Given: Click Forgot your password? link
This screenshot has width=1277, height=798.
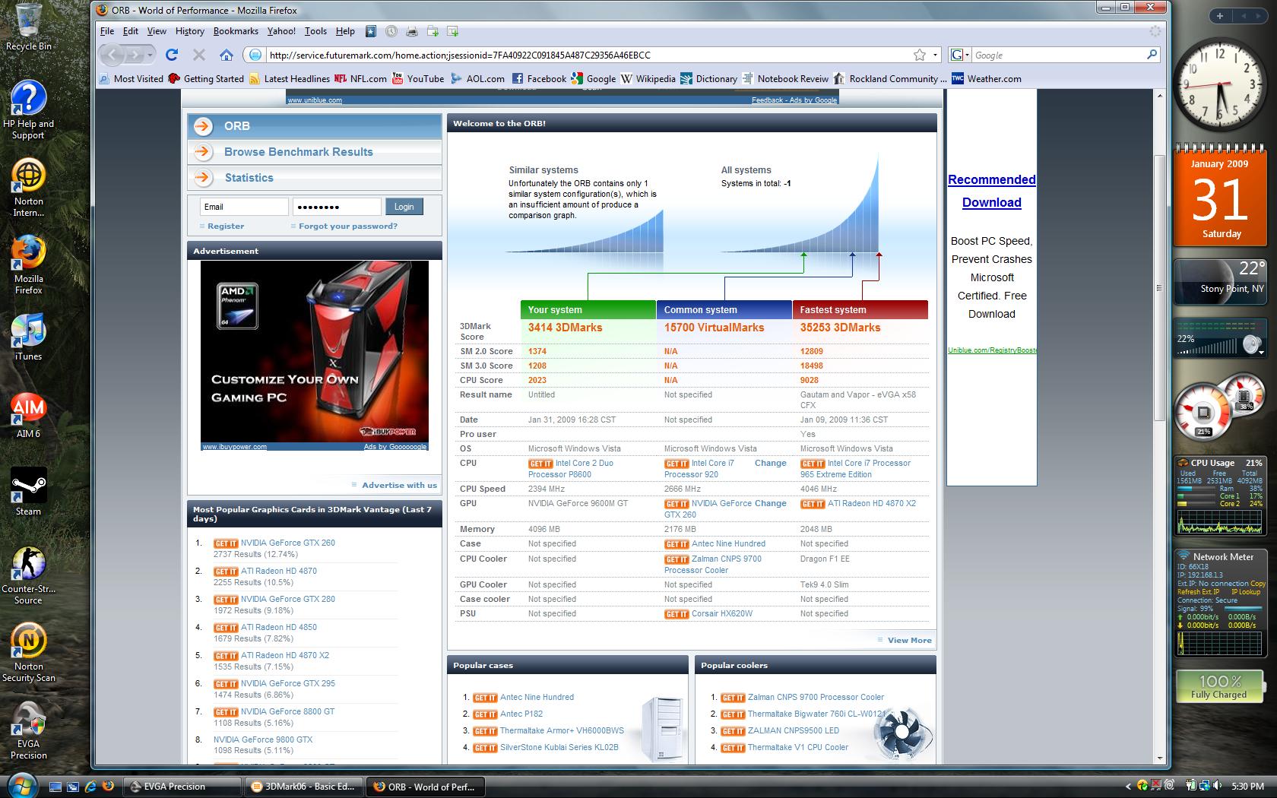Looking at the screenshot, I should [x=348, y=226].
